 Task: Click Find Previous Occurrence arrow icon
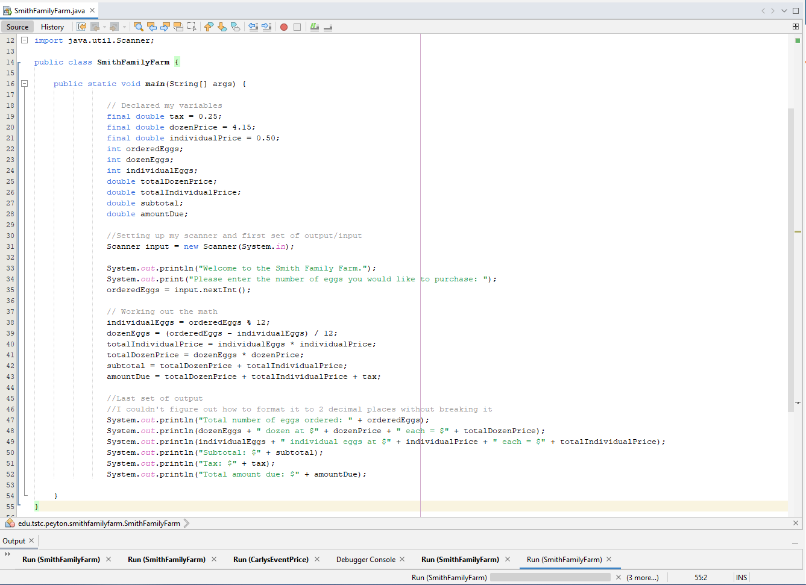point(152,27)
